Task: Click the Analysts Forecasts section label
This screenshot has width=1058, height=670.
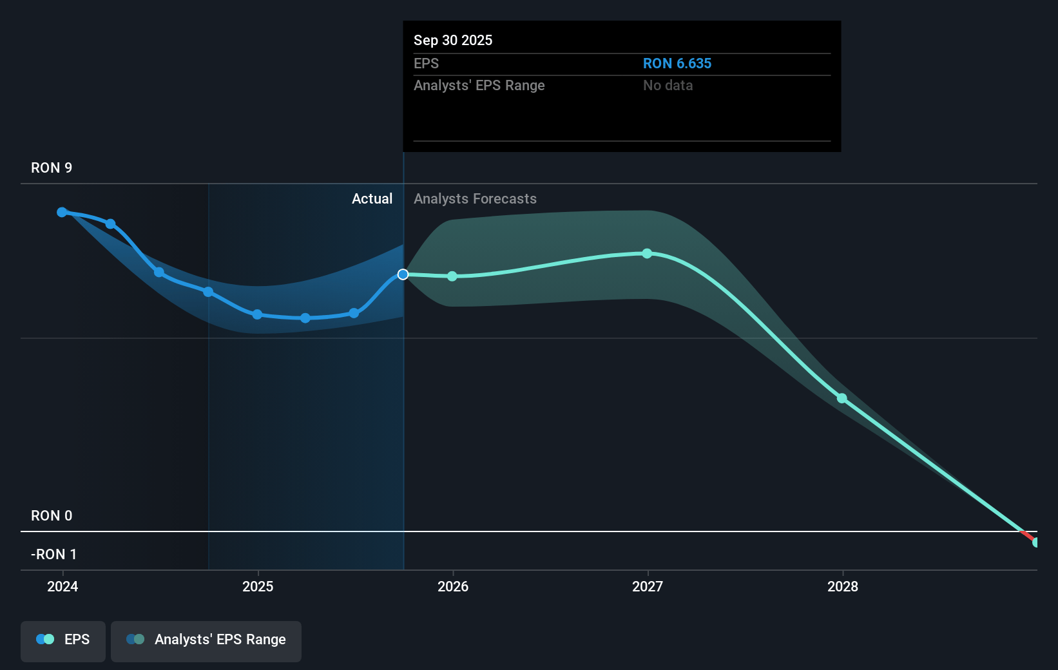Action: click(475, 199)
